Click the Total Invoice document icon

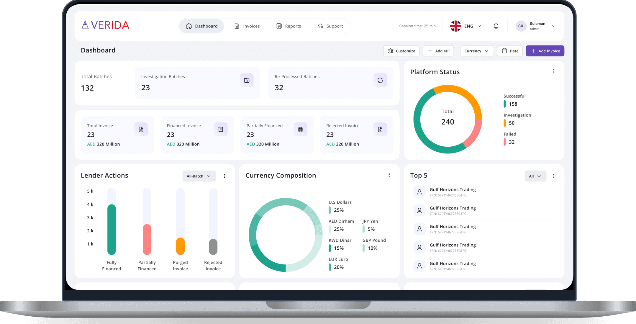coord(141,129)
